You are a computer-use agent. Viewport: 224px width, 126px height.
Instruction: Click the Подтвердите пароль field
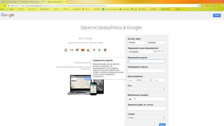(146, 71)
